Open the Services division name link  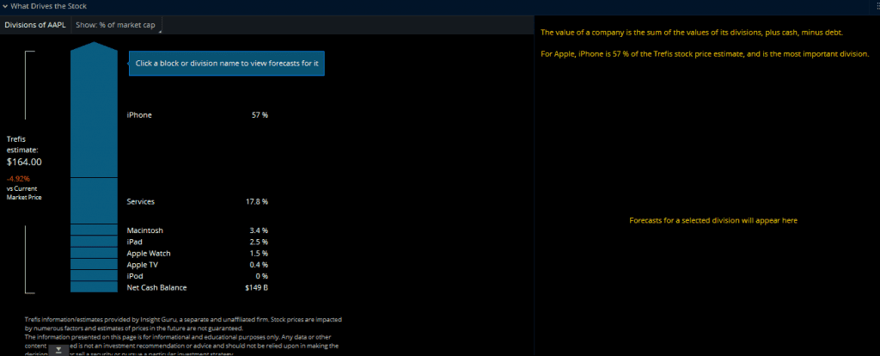(140, 201)
